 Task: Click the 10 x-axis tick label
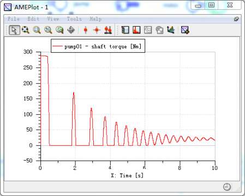coord(214,168)
